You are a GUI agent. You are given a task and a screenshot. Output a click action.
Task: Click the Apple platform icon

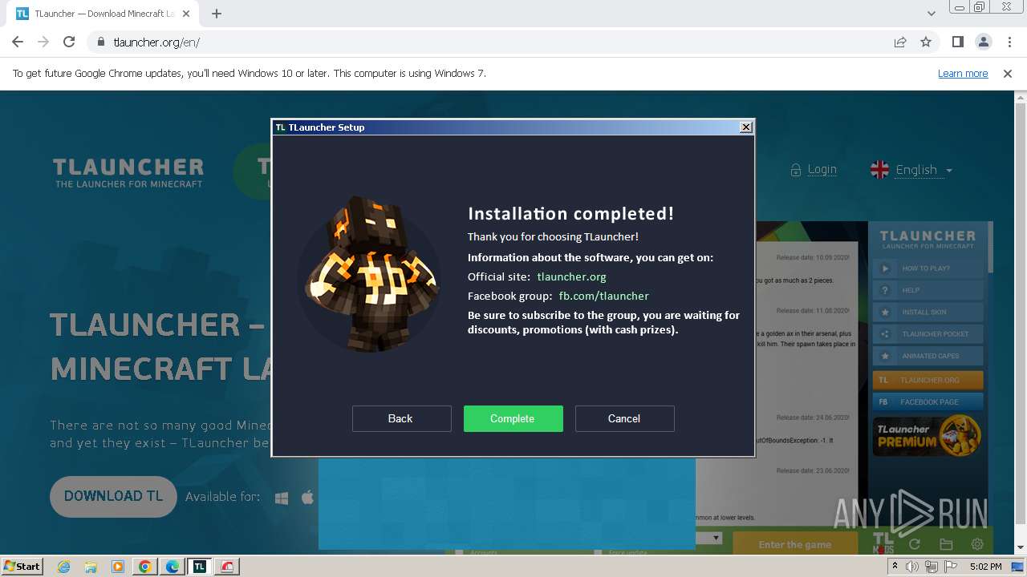(x=307, y=497)
